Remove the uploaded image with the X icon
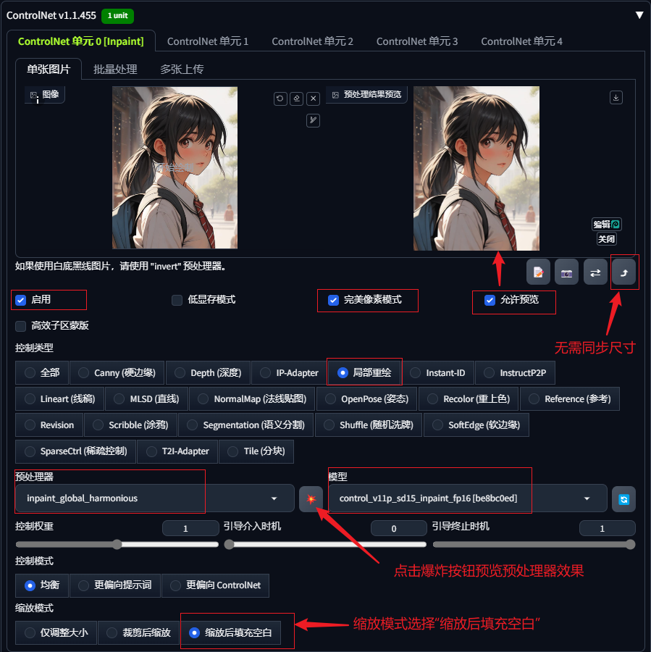This screenshot has height=652, width=651. point(313,99)
